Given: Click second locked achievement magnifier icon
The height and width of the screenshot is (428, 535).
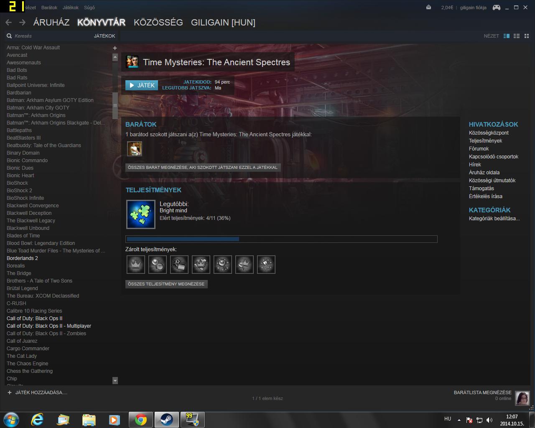Looking at the screenshot, I should 158,265.
